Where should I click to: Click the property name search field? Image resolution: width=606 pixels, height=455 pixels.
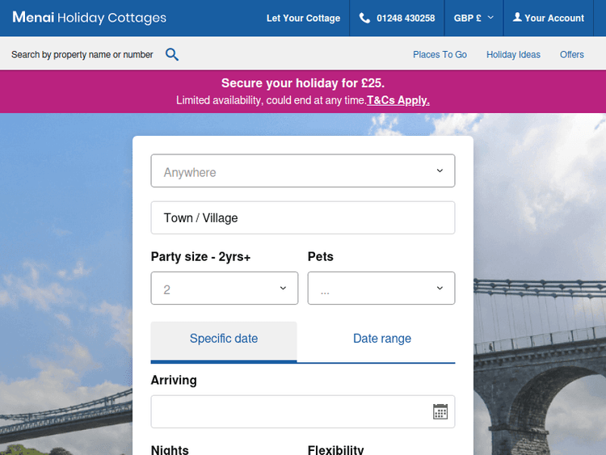(82, 55)
